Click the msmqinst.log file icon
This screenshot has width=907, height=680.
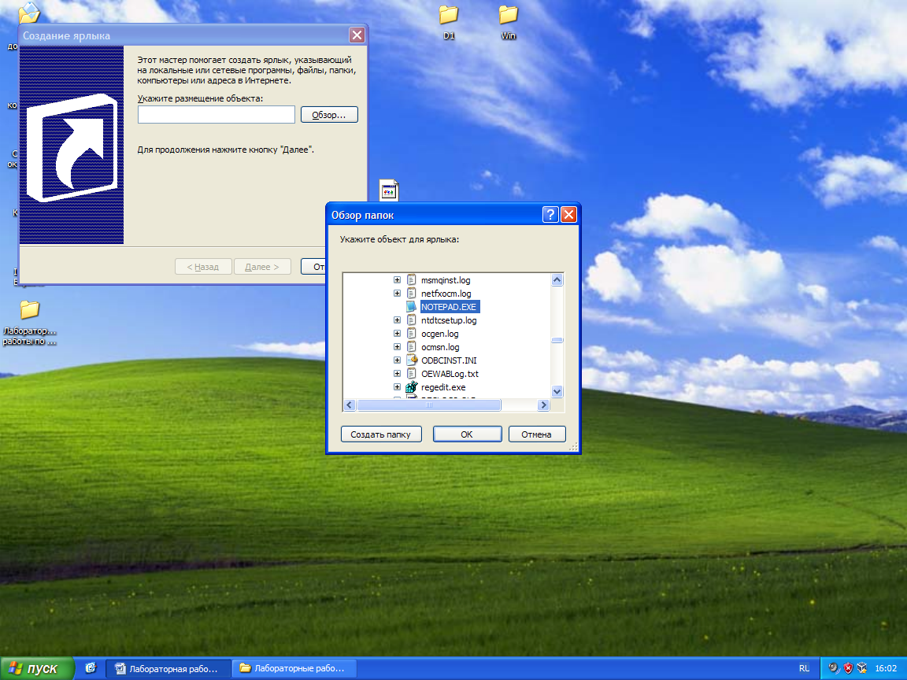click(x=411, y=280)
